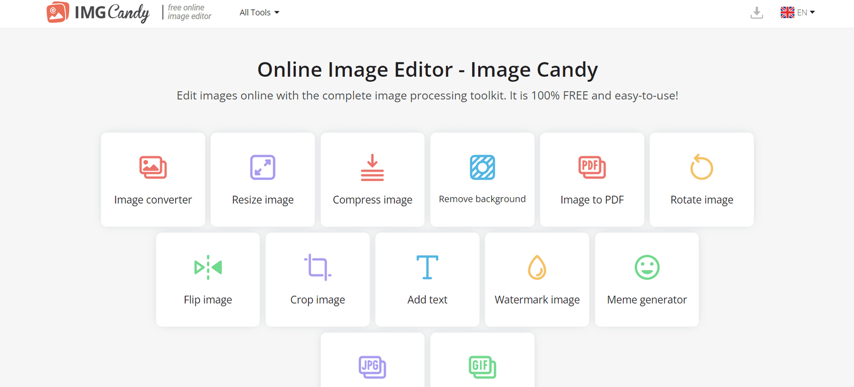Click the purple JPG tool icon
This screenshot has height=387, width=854.
click(x=372, y=367)
